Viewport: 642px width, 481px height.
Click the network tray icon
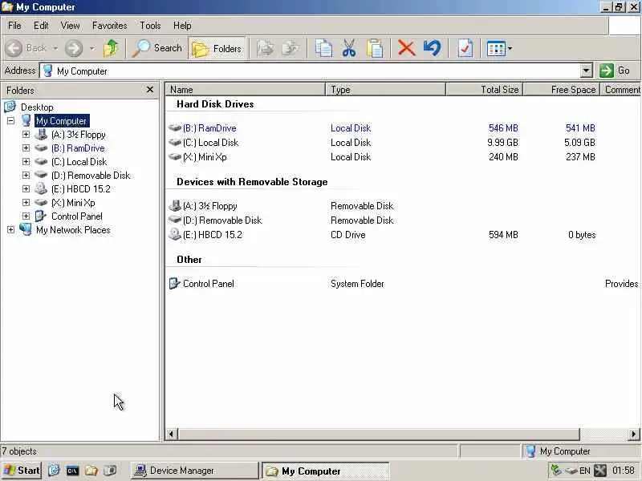[556, 471]
